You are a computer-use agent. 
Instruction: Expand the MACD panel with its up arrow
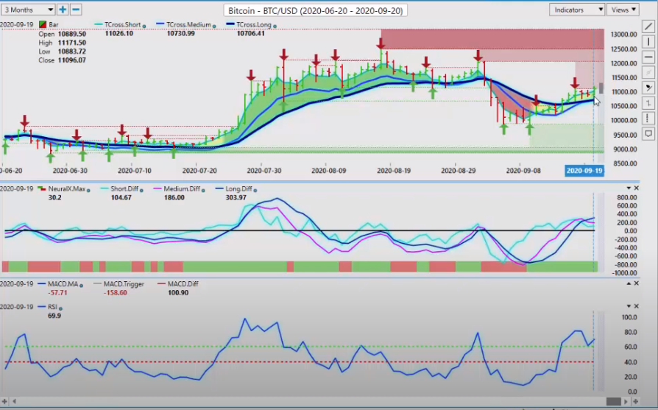[629, 283]
